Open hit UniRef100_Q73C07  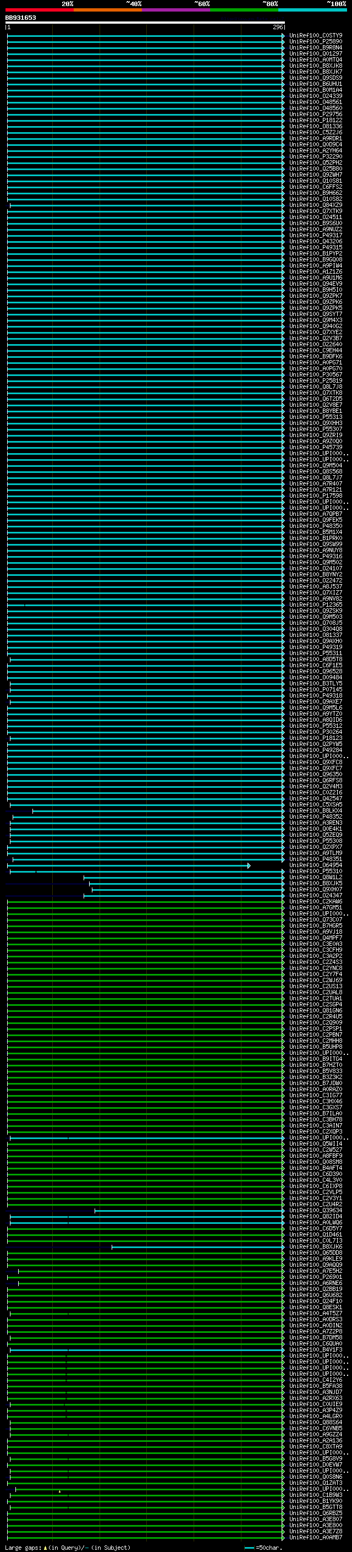tap(316, 920)
